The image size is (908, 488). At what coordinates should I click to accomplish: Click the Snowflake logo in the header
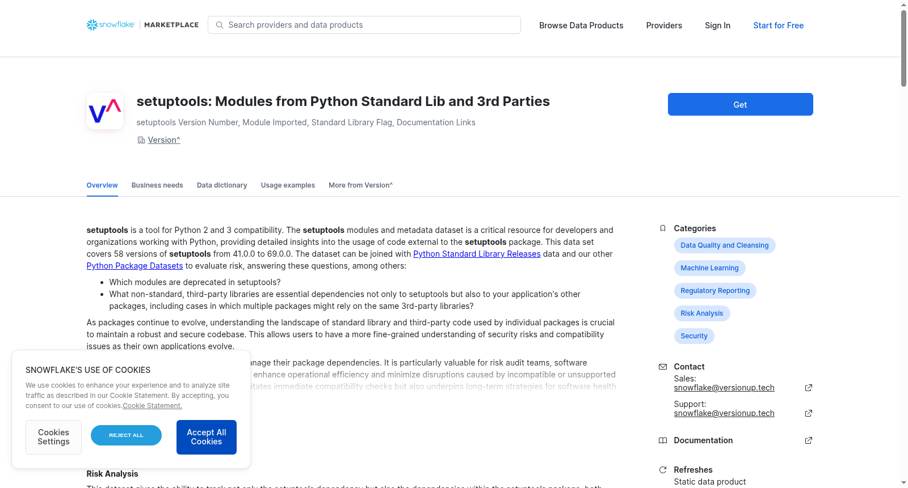tap(111, 25)
